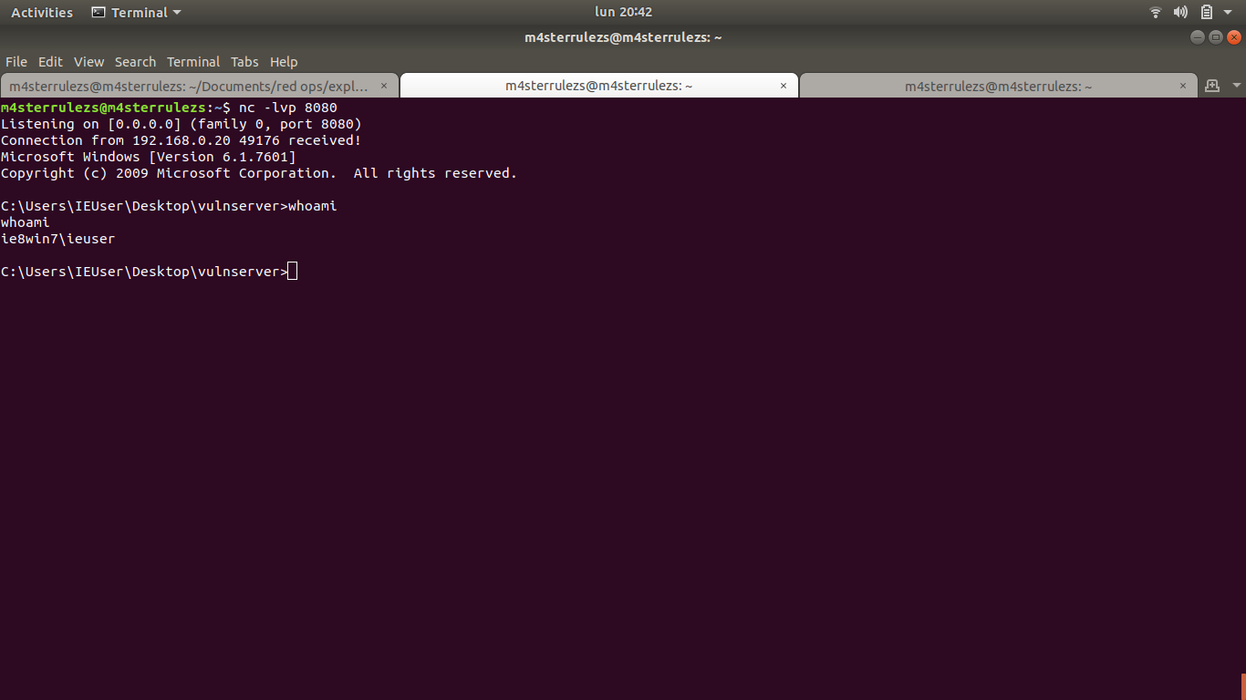Open system menu arrow in top bar
Viewport: 1246px width, 700px height.
point(1227,13)
